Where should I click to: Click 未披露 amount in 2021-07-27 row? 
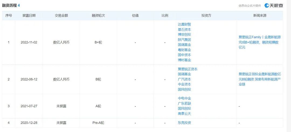pos(61,106)
